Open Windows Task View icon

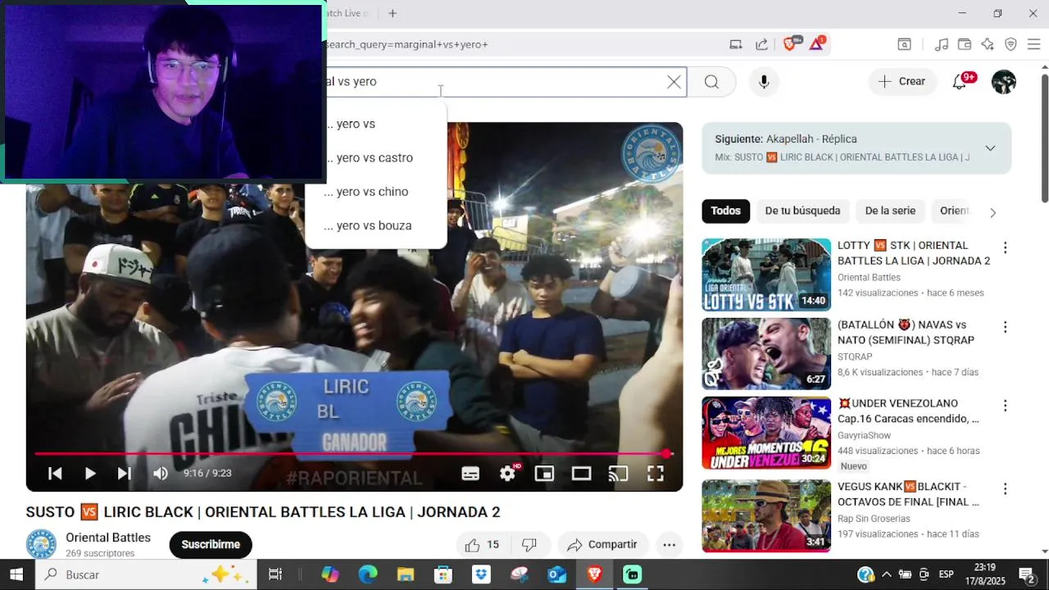coord(275,574)
